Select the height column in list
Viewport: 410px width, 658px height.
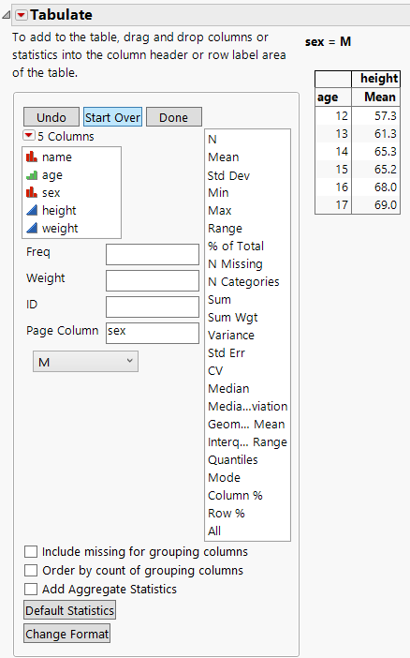59,210
